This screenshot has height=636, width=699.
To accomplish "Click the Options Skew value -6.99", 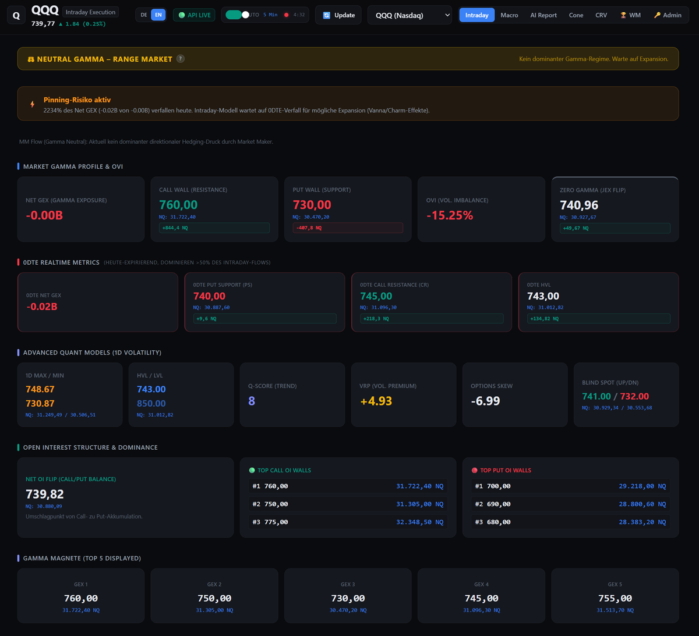I will click(x=486, y=401).
